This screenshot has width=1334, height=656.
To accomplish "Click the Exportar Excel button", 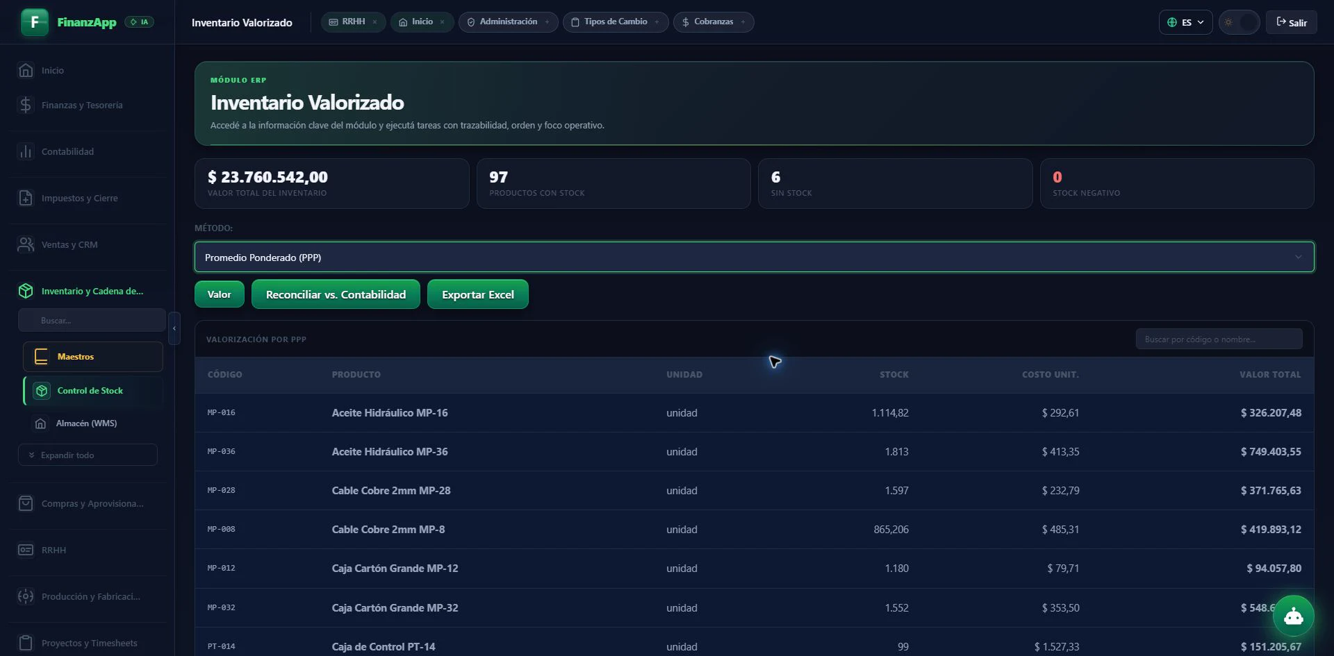I will click(478, 294).
